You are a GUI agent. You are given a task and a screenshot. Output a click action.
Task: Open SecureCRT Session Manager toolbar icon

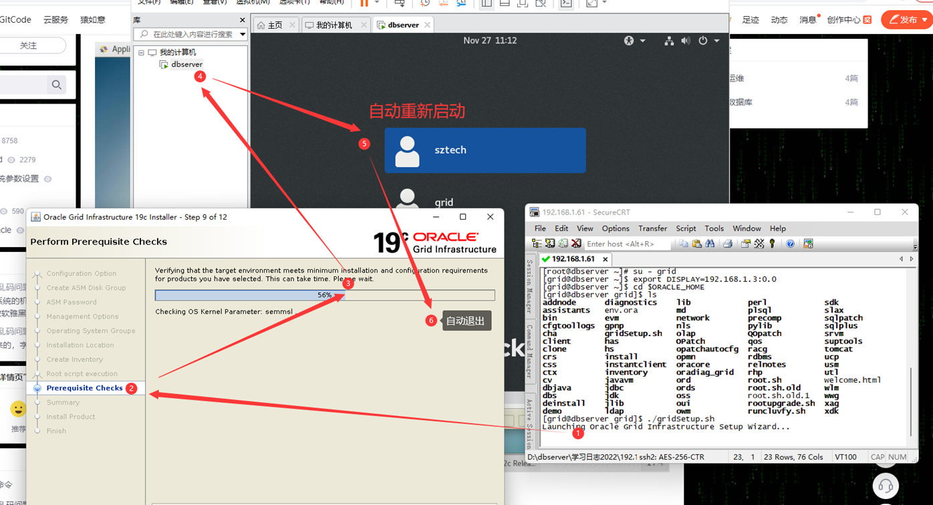click(x=537, y=244)
